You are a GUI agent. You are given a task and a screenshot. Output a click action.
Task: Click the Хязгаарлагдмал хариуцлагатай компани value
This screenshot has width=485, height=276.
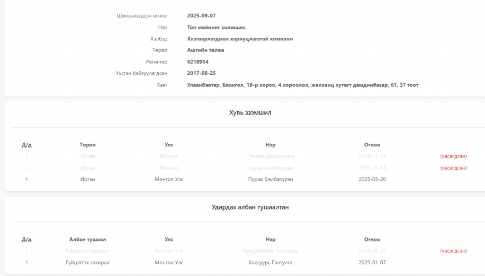tap(240, 39)
